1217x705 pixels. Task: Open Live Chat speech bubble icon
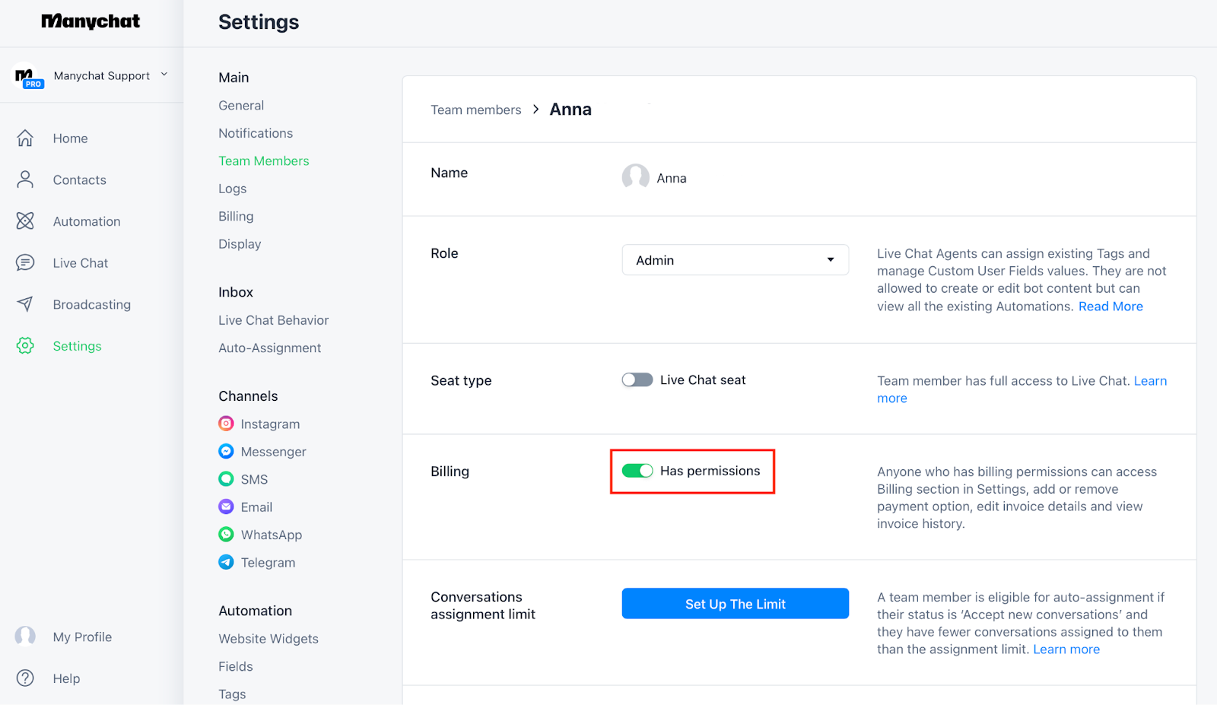coord(25,262)
